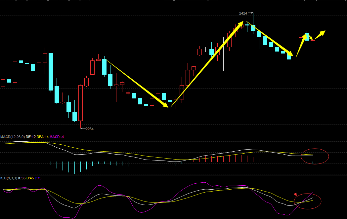This screenshot has height=219, width=347.
Task: Click the DIF:12 value label
Action: tap(31, 137)
